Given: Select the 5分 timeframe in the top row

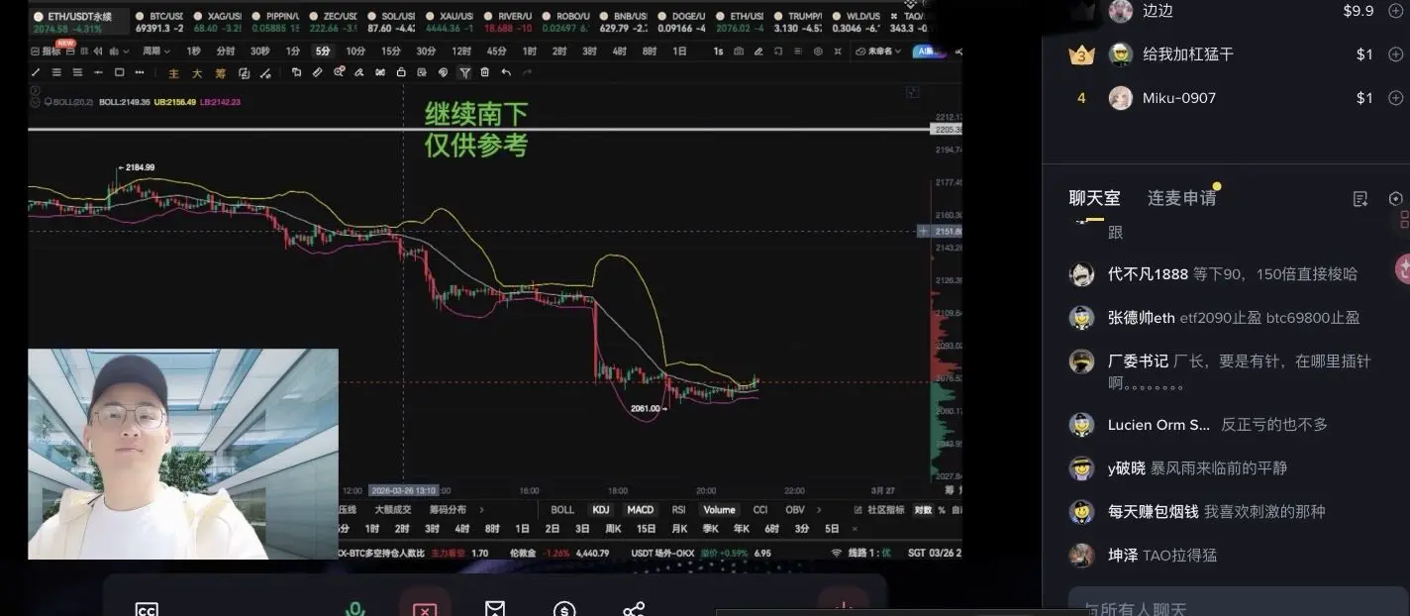Looking at the screenshot, I should coord(323,51).
